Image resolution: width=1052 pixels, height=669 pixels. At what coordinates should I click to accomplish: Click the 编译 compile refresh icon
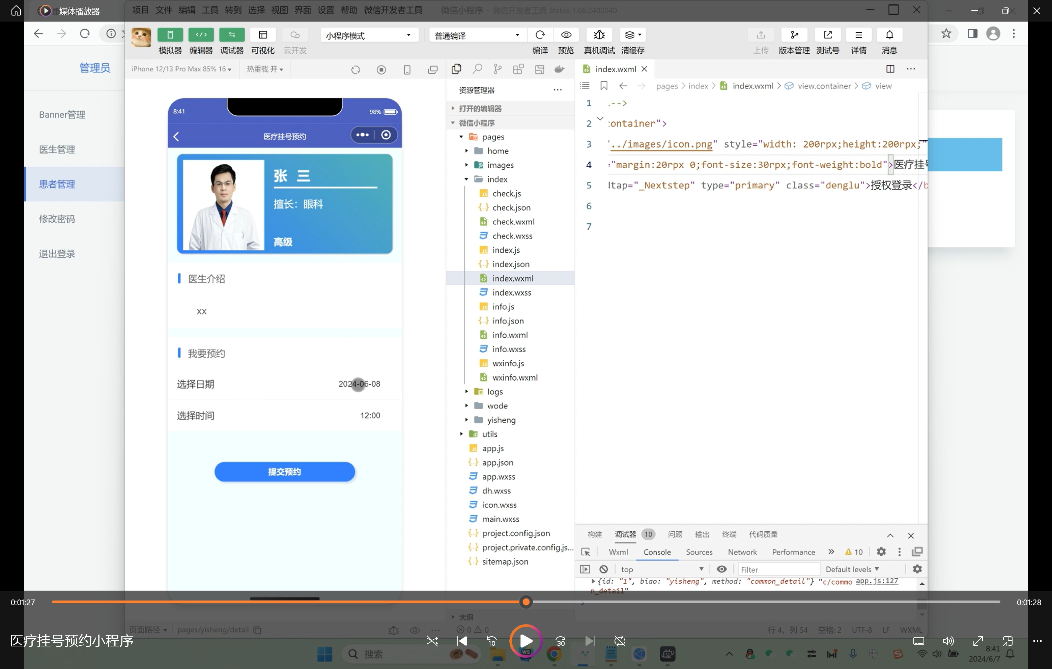(x=540, y=35)
